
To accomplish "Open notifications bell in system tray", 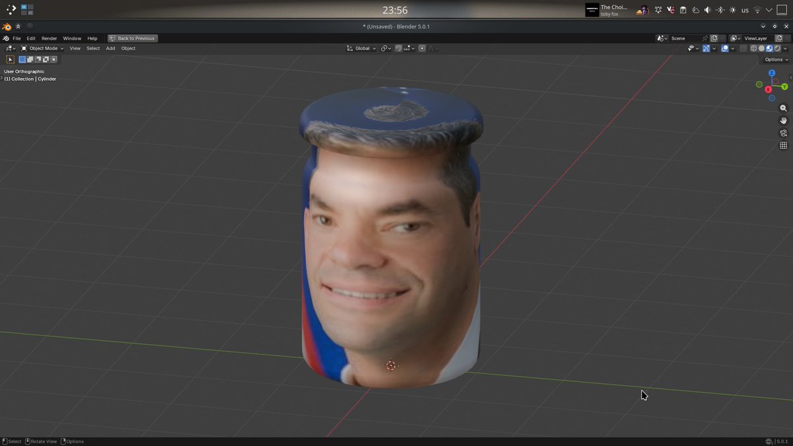I will tap(658, 10).
